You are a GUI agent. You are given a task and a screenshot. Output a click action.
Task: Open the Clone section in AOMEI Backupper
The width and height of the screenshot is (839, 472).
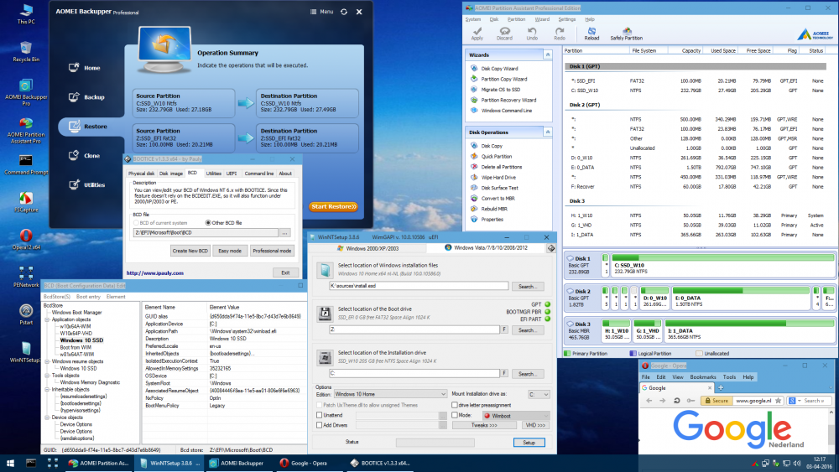click(x=85, y=156)
